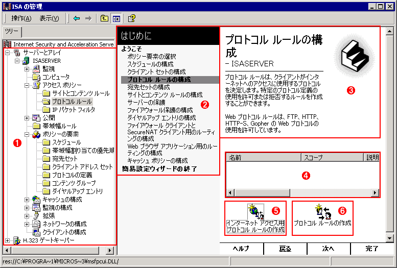Select プロトコル ルール in the tree
The image size is (397, 268).
(72, 102)
